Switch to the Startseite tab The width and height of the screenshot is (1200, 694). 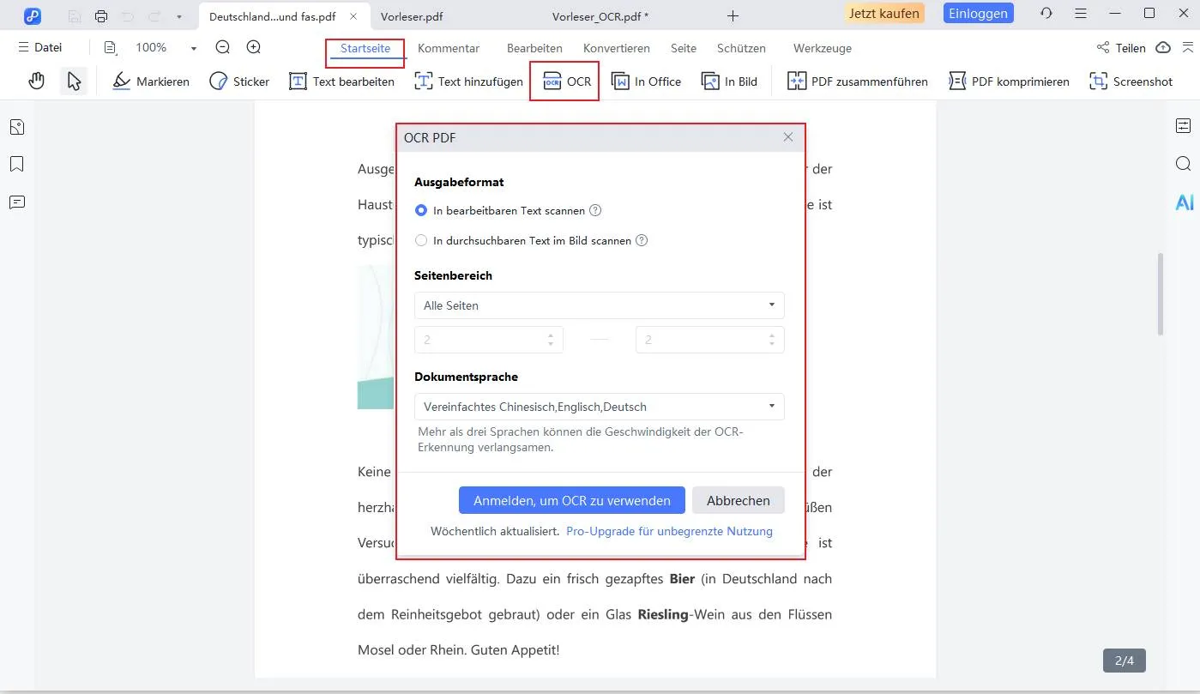coord(365,48)
